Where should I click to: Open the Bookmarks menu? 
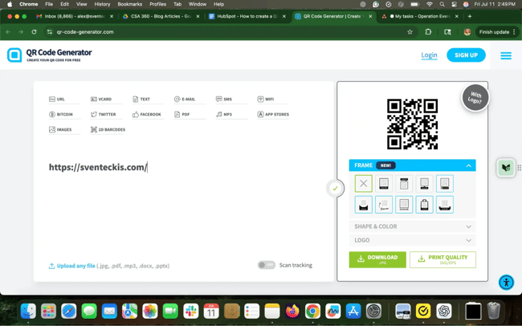click(x=130, y=4)
